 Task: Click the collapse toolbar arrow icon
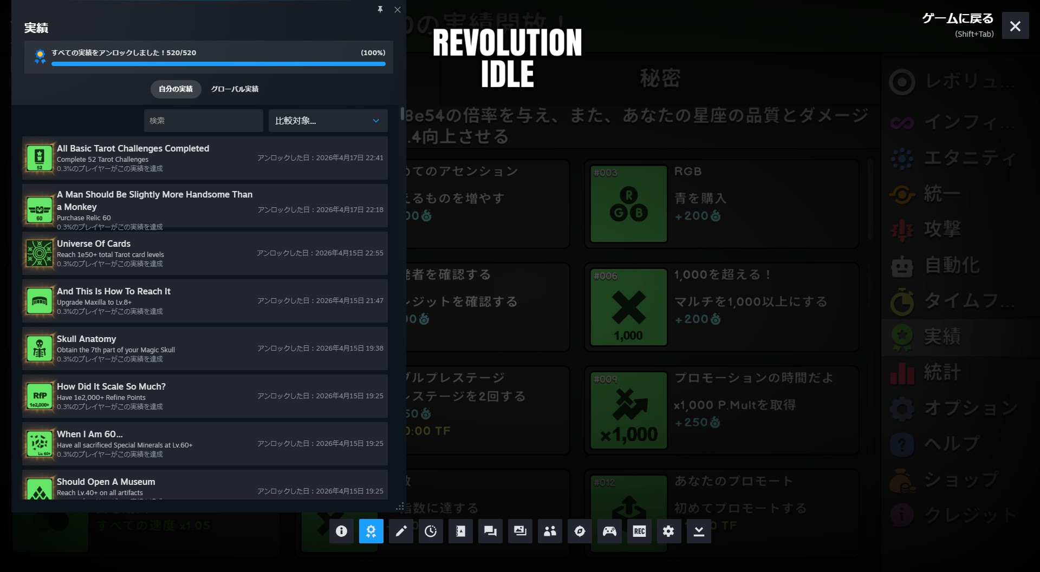[x=699, y=531]
